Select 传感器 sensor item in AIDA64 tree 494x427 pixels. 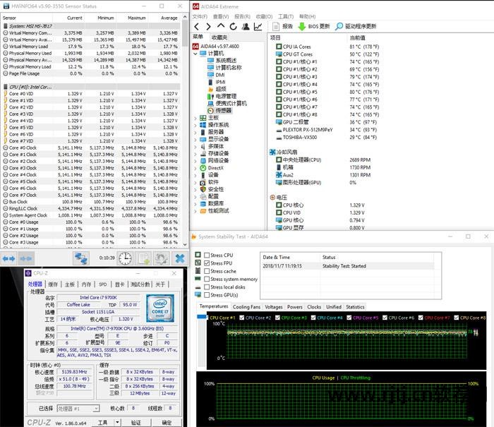(x=219, y=111)
